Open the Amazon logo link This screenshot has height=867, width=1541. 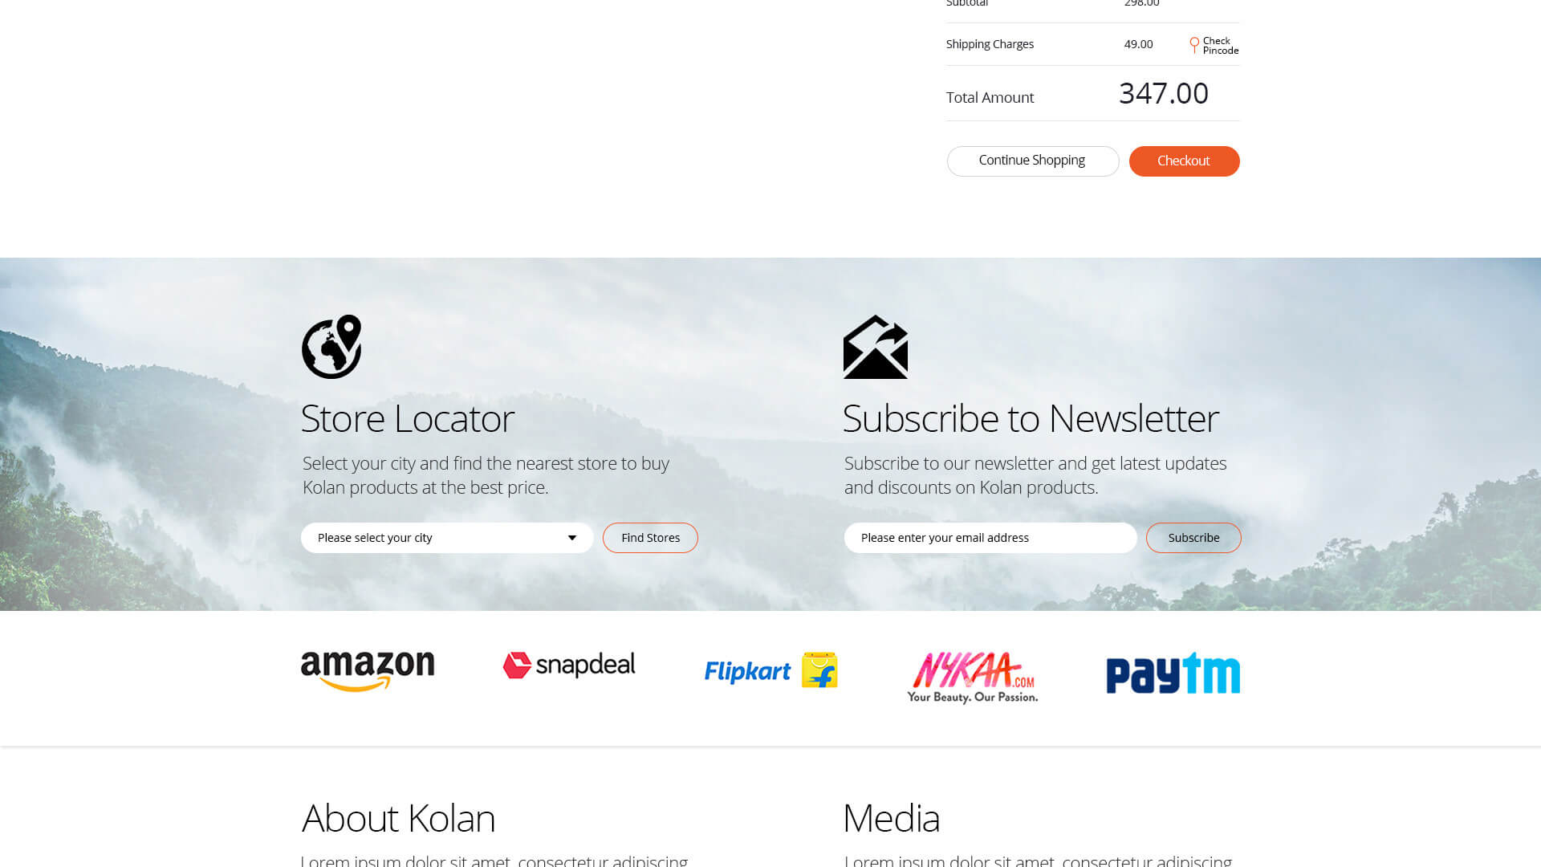tap(368, 671)
